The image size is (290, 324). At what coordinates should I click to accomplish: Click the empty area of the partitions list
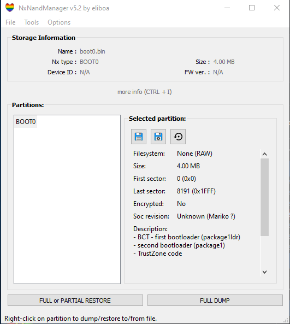point(67,204)
